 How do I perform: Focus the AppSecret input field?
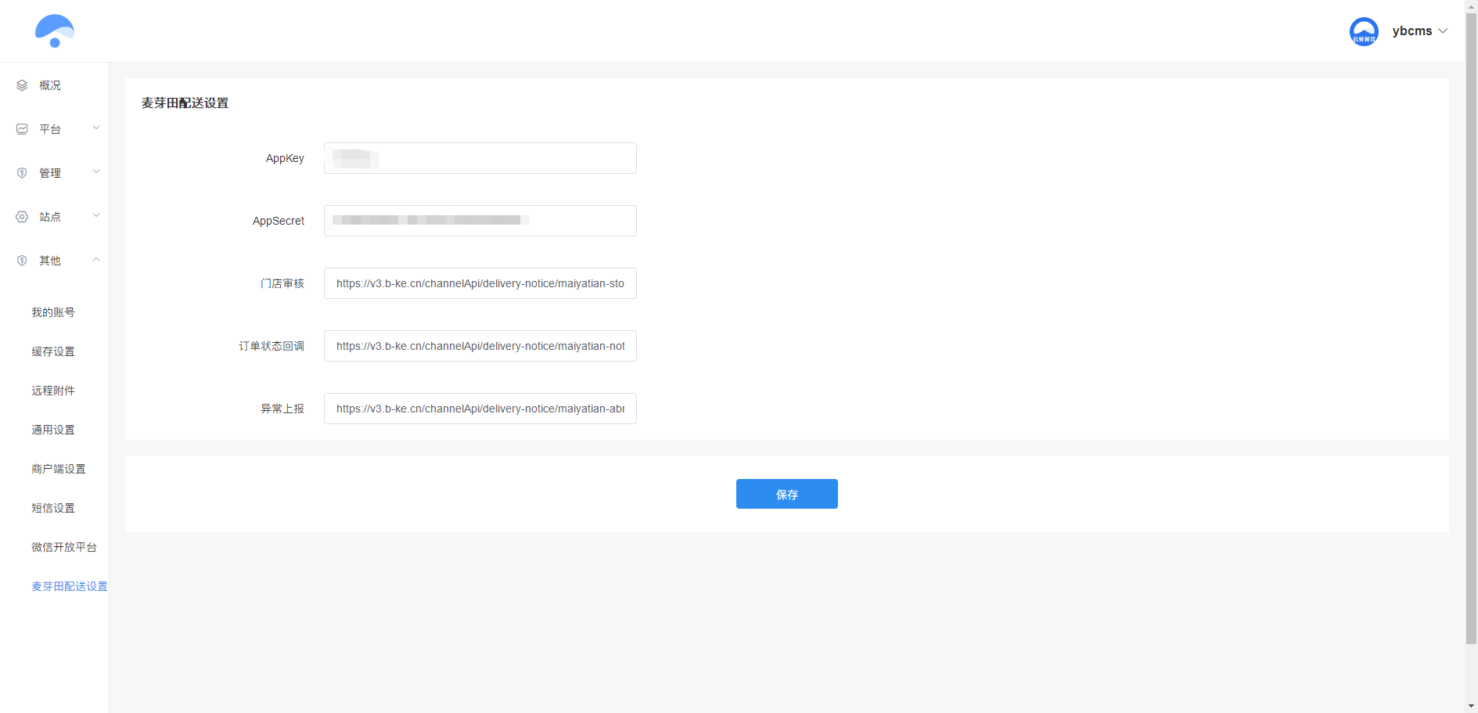click(480, 221)
